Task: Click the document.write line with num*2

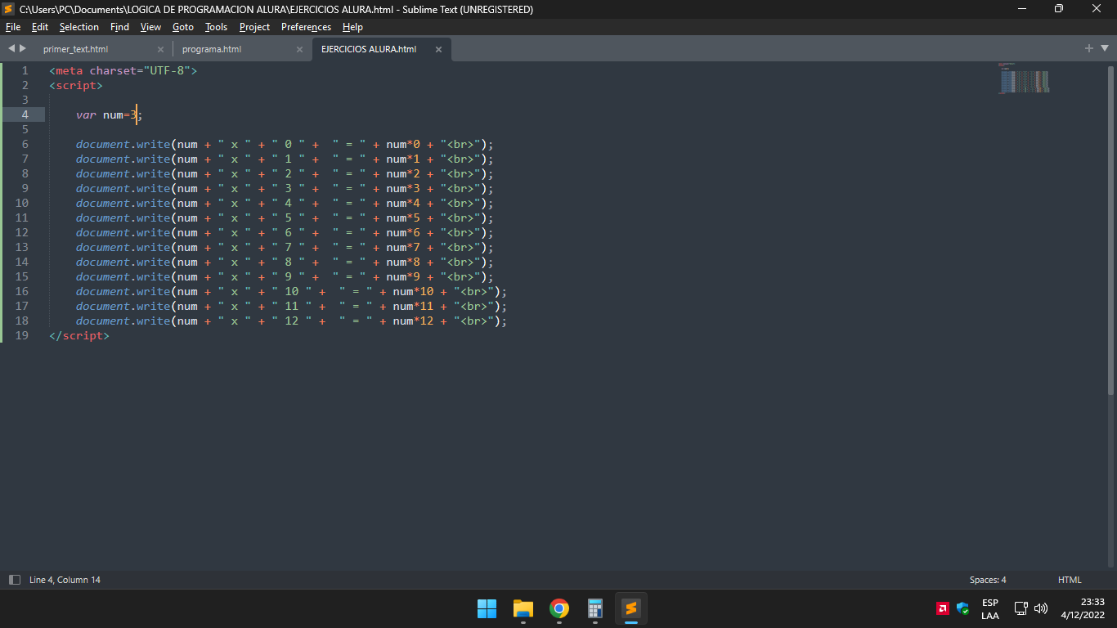Action: tap(285, 173)
